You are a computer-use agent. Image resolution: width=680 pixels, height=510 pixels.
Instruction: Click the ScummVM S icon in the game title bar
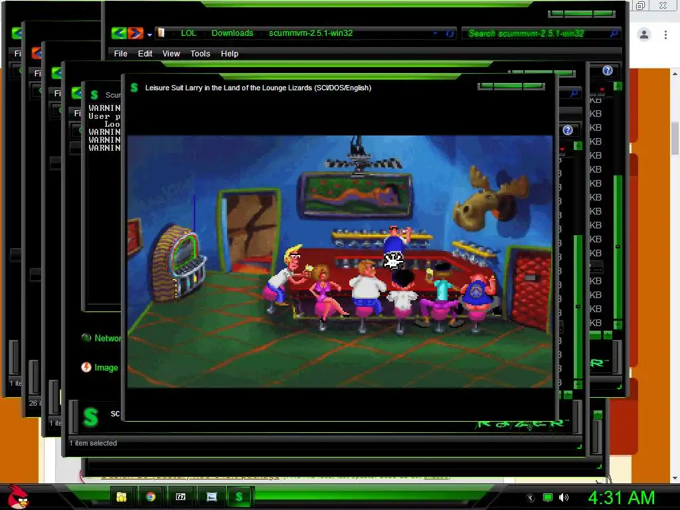(134, 88)
